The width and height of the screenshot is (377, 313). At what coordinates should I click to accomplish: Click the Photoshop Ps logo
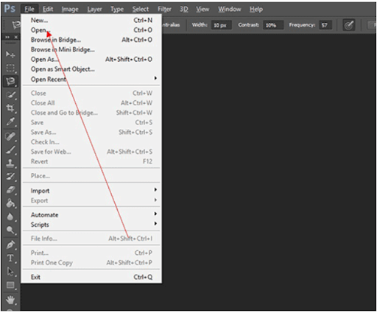pyautogui.click(x=10, y=9)
